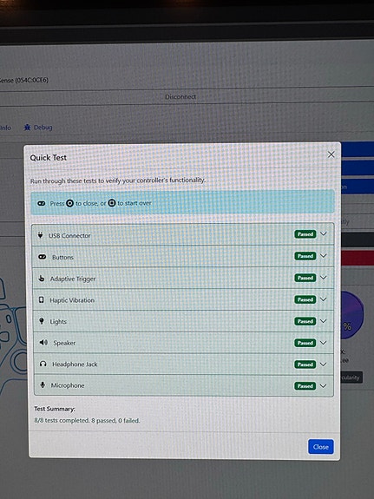The image size is (374, 499).
Task: Click the 'USB Connector' label
Action: (x=69, y=235)
